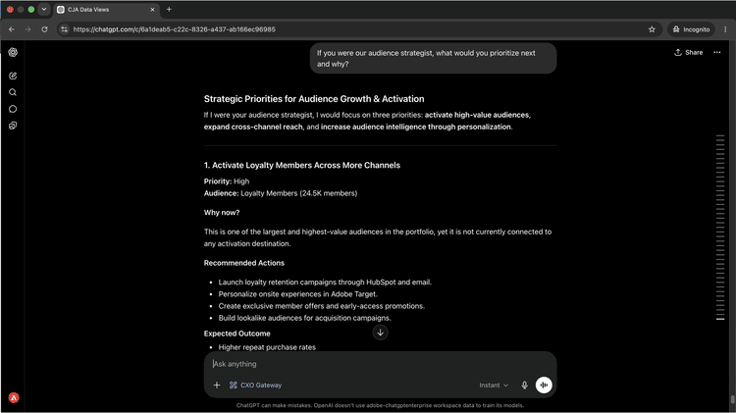This screenshot has height=413, width=736.
Task: Click the 'ChatGPT can make mistakes' disclaimer
Action: (x=380, y=405)
